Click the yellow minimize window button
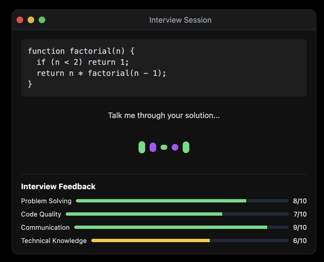The height and width of the screenshot is (262, 324). click(31, 20)
